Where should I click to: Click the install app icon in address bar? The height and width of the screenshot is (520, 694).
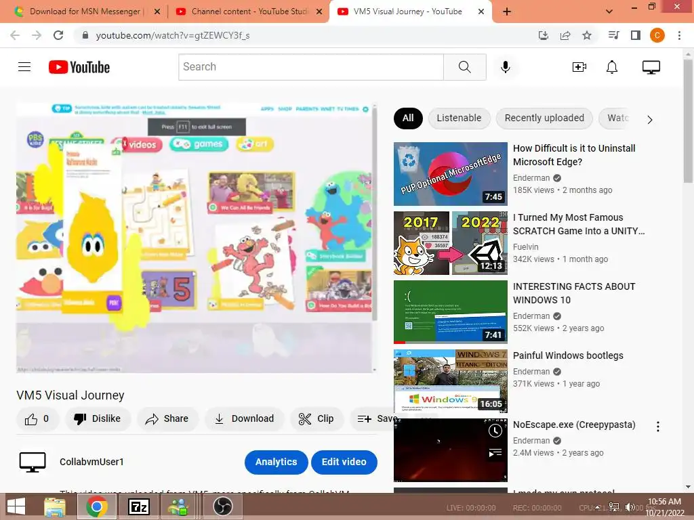click(544, 35)
